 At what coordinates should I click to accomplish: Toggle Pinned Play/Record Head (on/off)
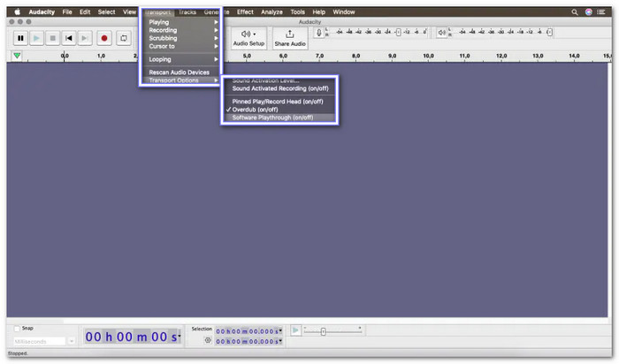tap(279, 102)
